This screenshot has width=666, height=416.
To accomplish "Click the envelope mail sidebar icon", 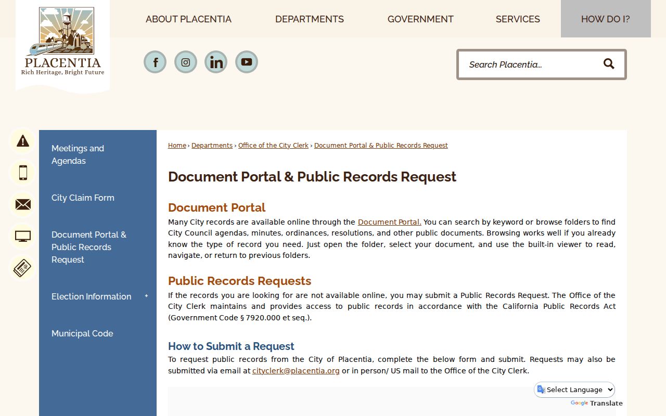I will point(23,204).
